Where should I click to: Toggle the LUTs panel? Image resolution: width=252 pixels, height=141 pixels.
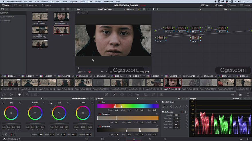(x=18, y=5)
